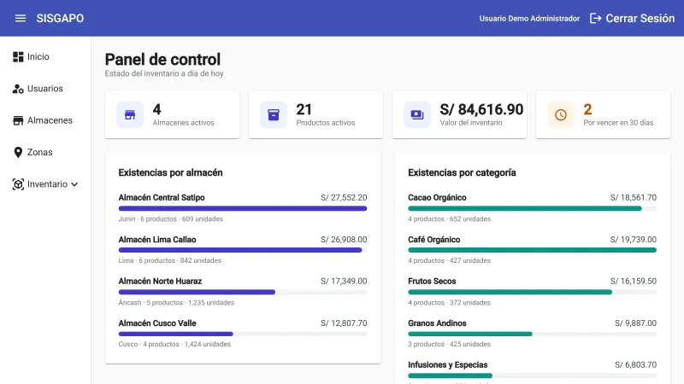684x384 pixels.
Task: Click Granos Andinos category title
Action: click(x=437, y=323)
